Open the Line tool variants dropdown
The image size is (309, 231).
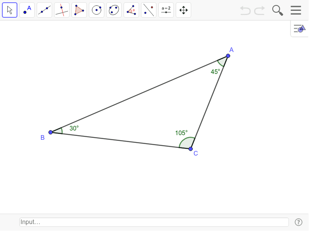49,15
